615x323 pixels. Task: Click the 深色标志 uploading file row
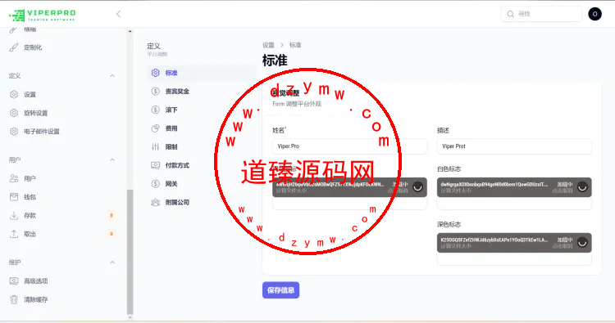514,243
